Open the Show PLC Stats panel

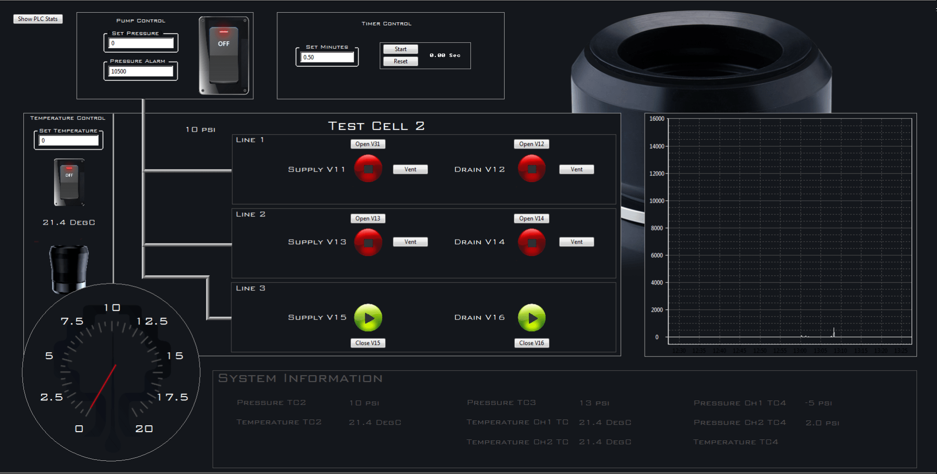pyautogui.click(x=38, y=19)
